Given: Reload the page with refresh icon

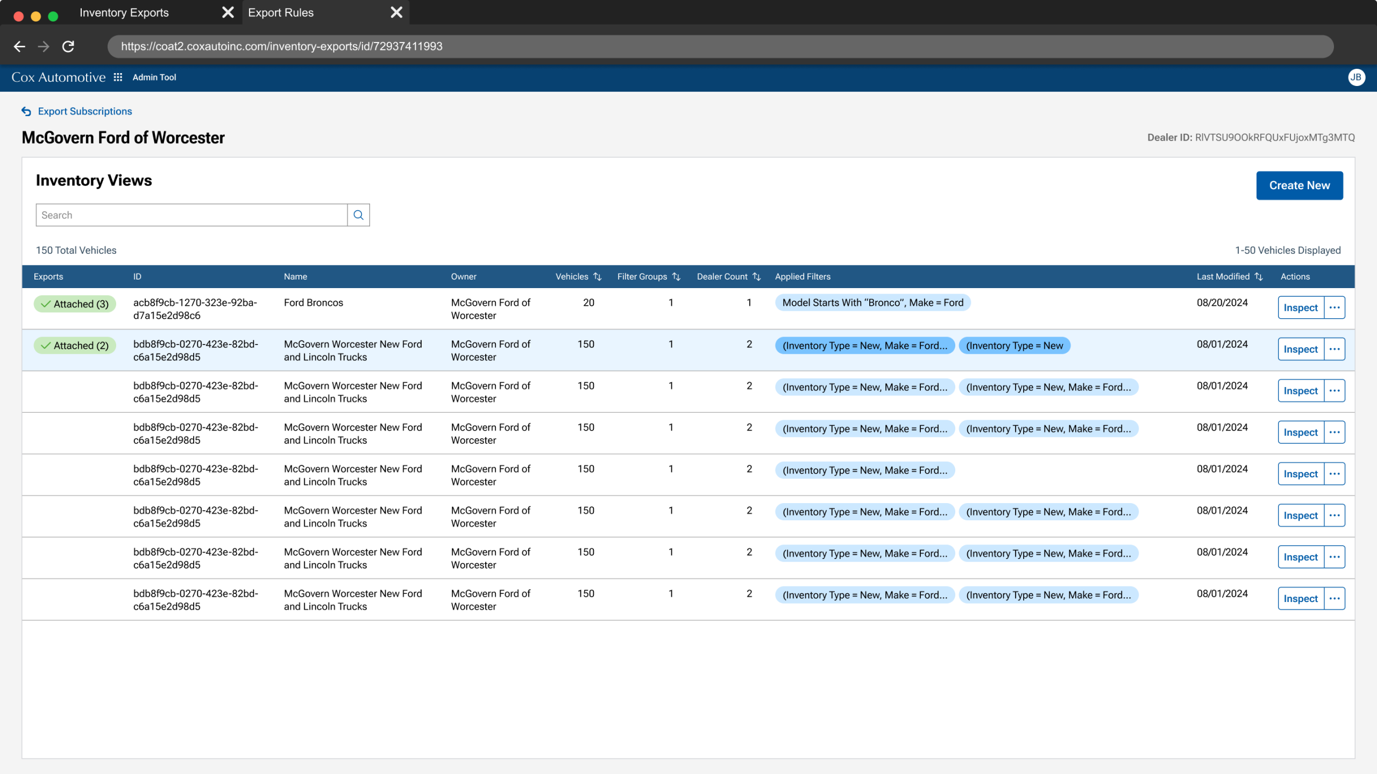Looking at the screenshot, I should coord(68,46).
